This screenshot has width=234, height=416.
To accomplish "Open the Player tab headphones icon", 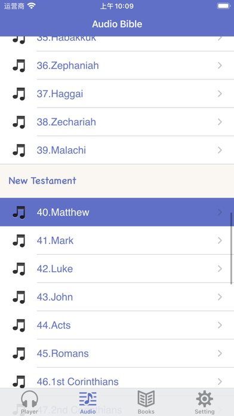I will 29,399.
